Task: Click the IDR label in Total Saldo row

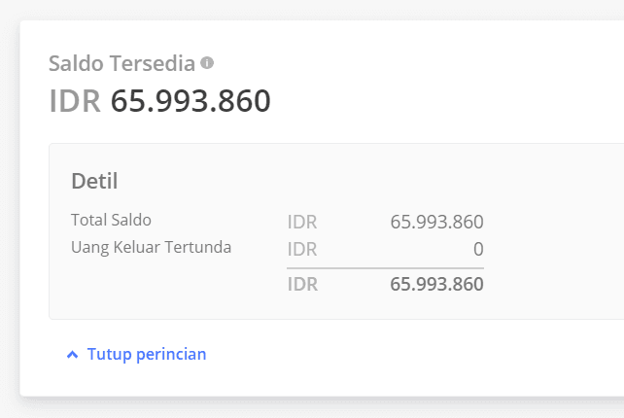Action: click(302, 222)
